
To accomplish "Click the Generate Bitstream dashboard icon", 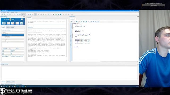I will pos(17,23).
